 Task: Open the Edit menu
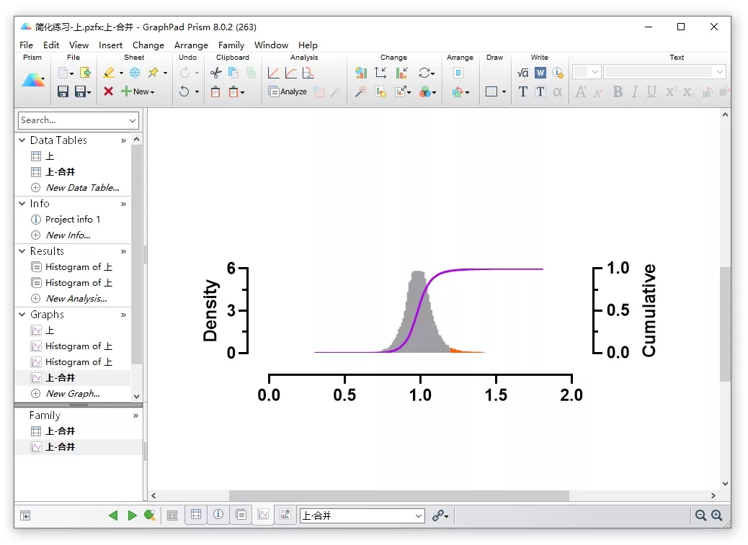coord(51,45)
